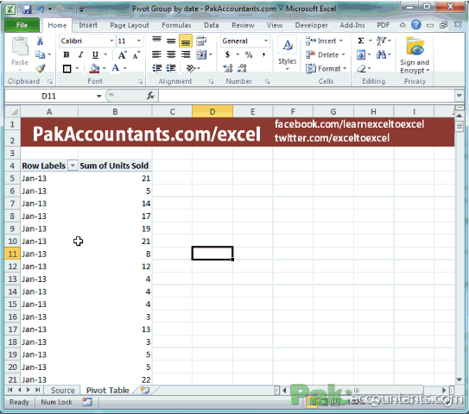469x414 pixels.
Task: Click the Merge & Center icon
Action: coord(201,54)
